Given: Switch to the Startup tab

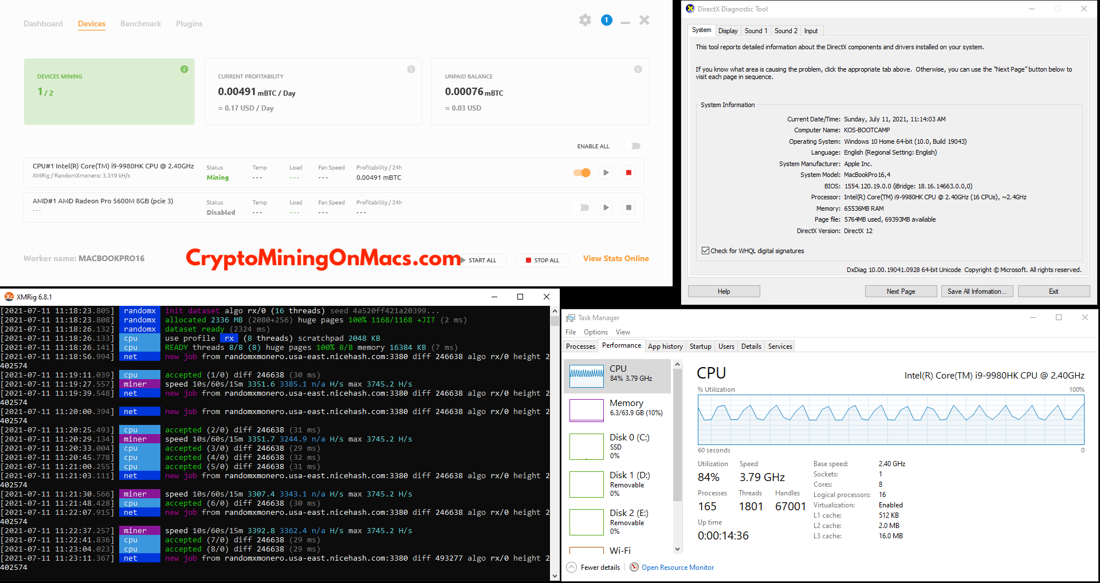Looking at the screenshot, I should 700,346.
